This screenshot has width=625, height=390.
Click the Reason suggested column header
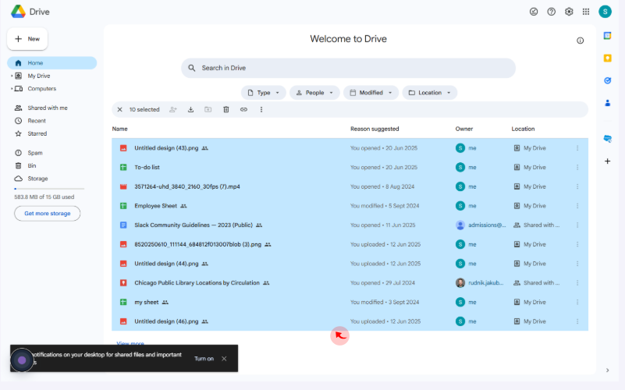tap(375, 129)
